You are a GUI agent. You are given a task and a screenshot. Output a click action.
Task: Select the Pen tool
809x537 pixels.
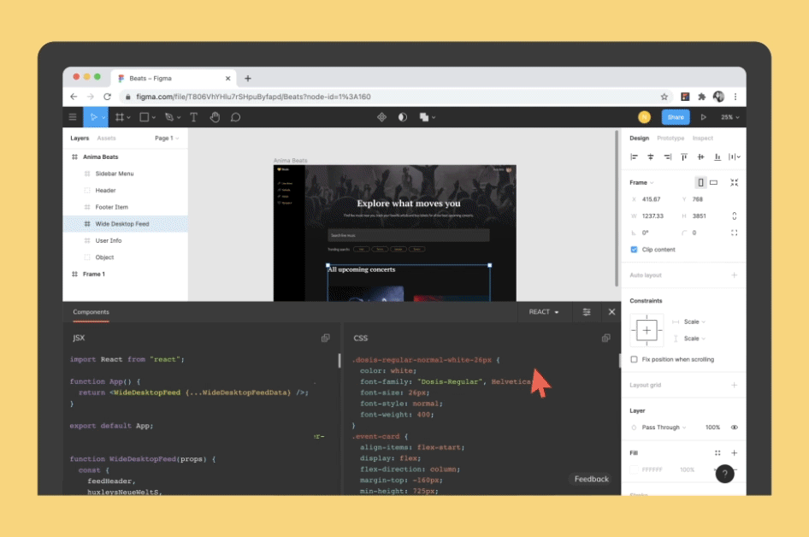[x=168, y=116]
